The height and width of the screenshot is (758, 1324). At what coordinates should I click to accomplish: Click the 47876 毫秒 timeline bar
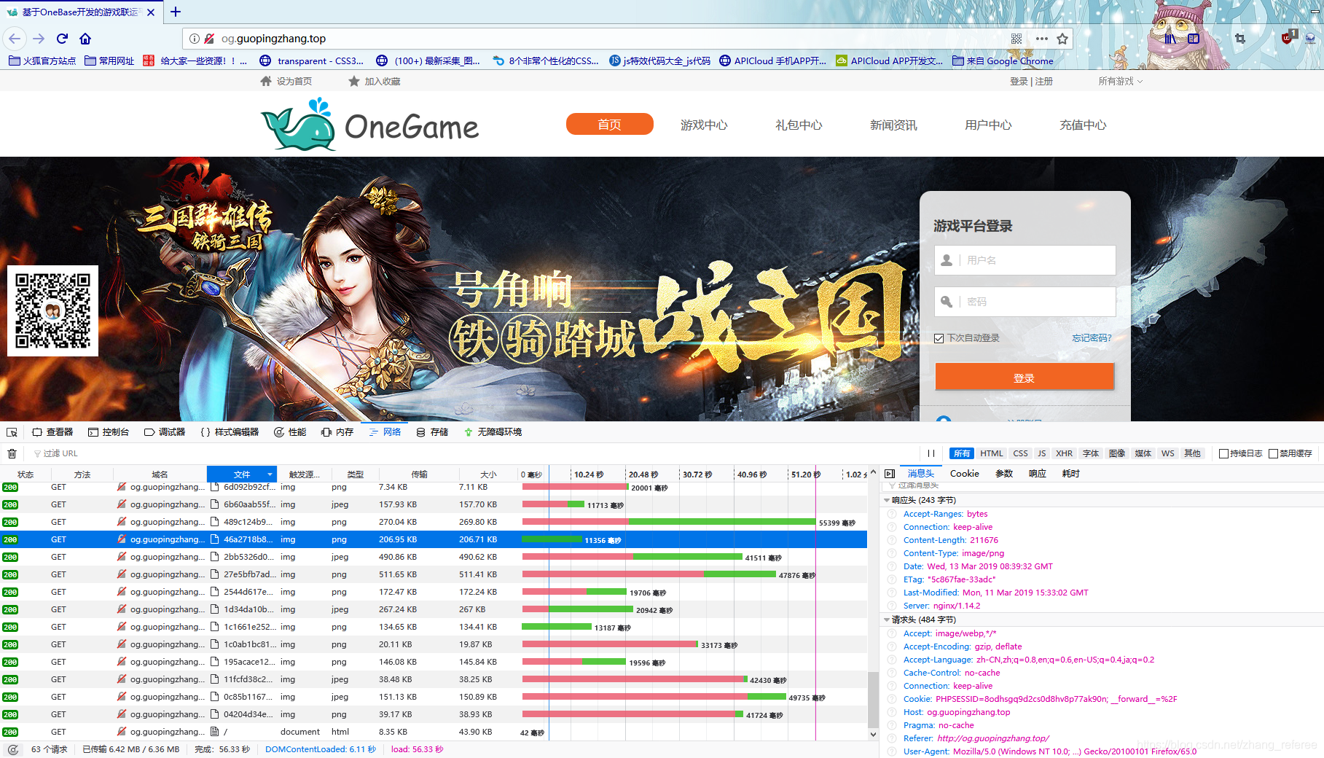[649, 574]
